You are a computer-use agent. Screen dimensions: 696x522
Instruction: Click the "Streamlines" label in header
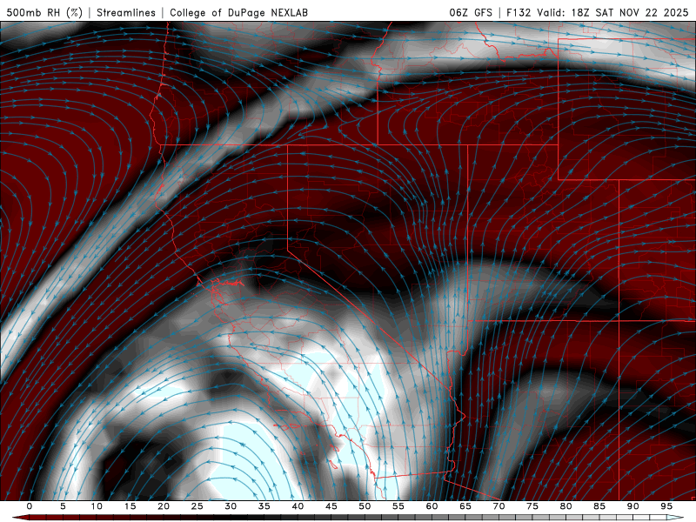click(126, 12)
